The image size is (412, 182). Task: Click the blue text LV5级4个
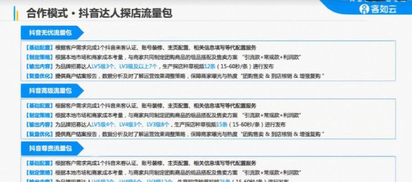click(x=102, y=124)
